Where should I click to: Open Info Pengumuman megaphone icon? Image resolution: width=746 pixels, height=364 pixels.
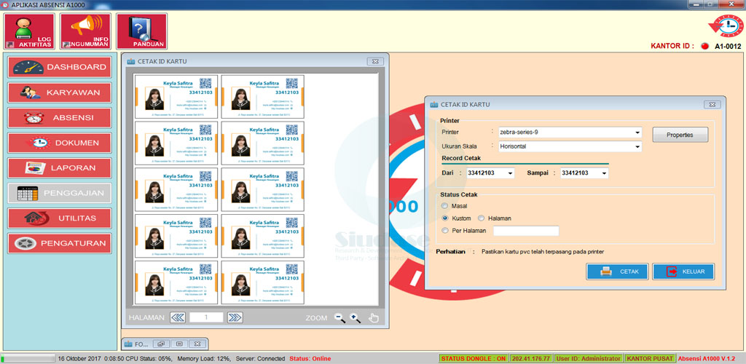(85, 32)
